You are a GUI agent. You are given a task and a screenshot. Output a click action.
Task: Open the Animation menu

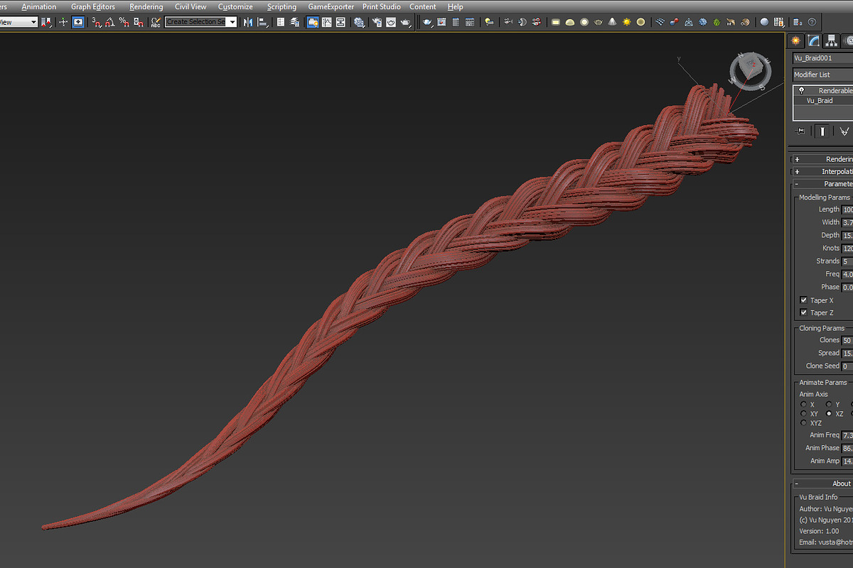point(38,6)
